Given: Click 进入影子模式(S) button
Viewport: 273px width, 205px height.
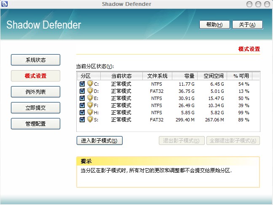Looking at the screenshot, I should tap(99, 140).
